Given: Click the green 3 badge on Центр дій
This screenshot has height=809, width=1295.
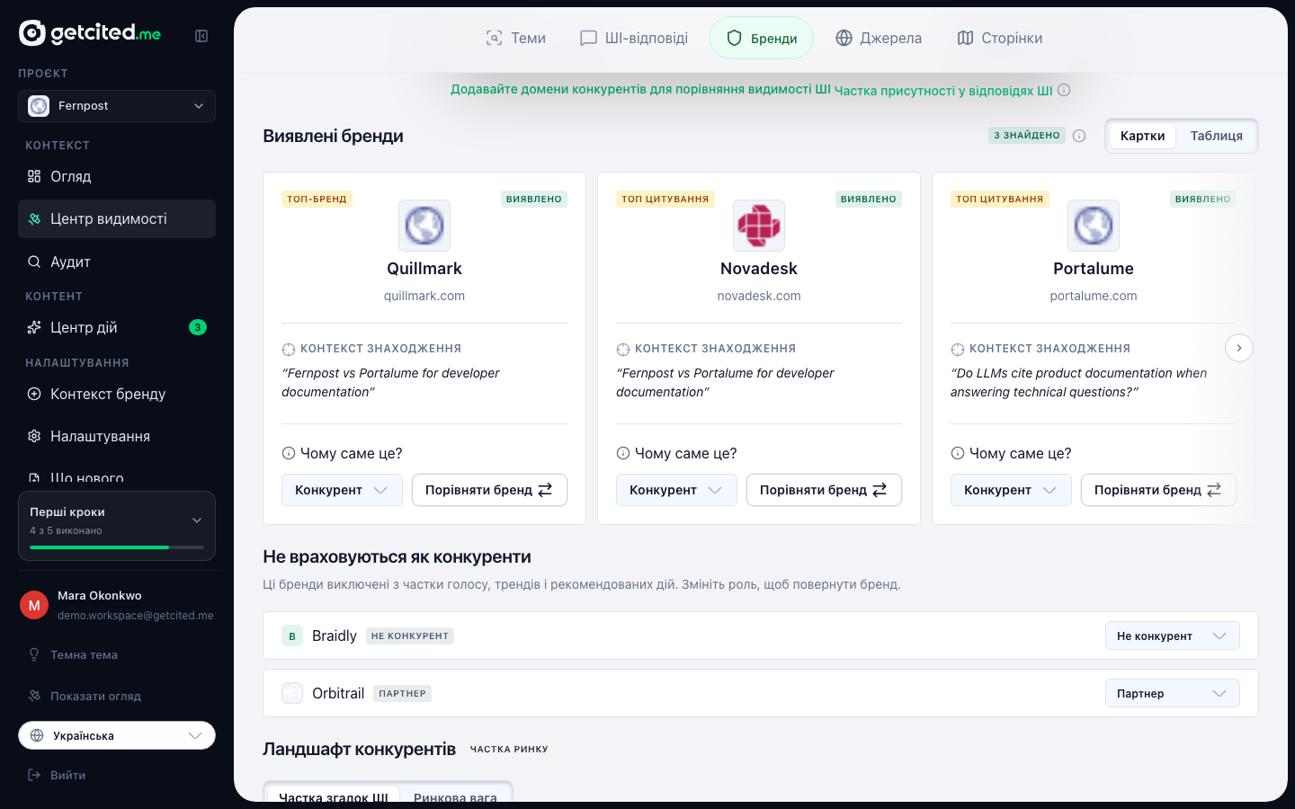Looking at the screenshot, I should (x=198, y=327).
